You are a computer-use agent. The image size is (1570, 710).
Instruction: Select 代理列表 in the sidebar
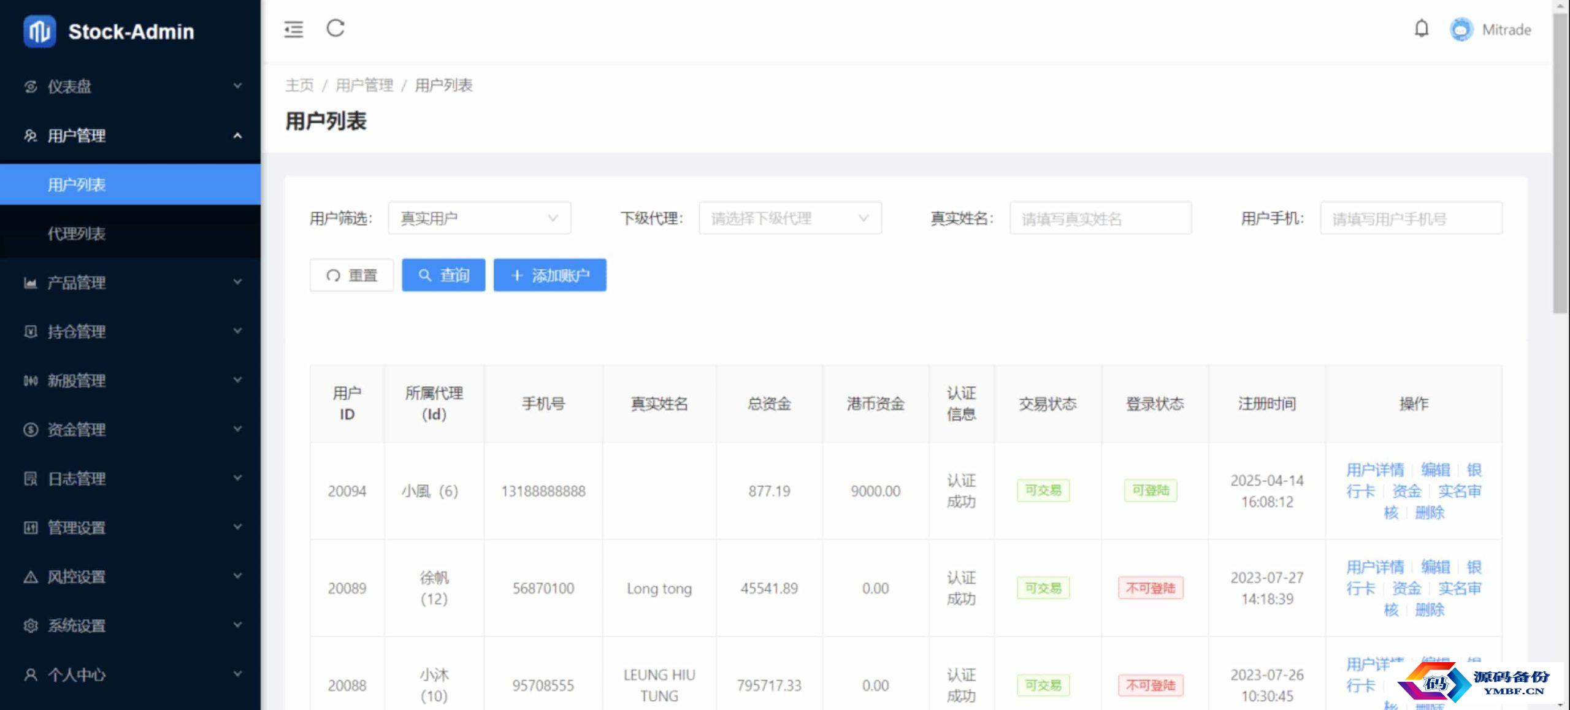pos(130,234)
